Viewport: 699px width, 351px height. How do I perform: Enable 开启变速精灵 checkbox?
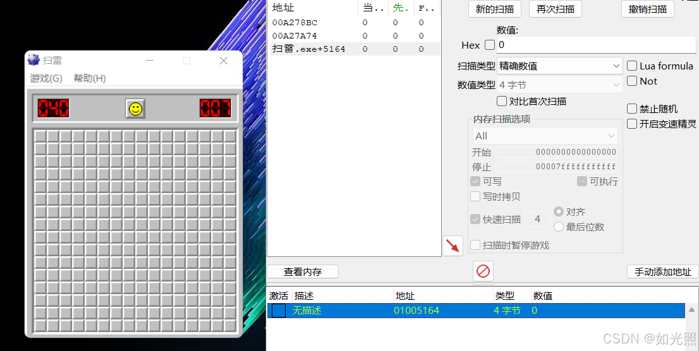pyautogui.click(x=631, y=124)
